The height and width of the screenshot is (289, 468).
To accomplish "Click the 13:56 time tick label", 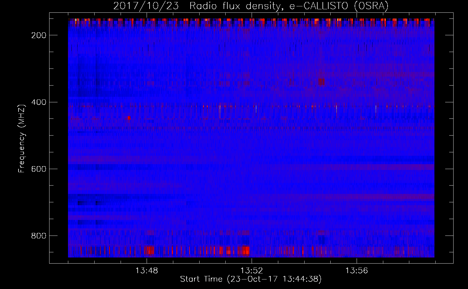I will 357,271.
